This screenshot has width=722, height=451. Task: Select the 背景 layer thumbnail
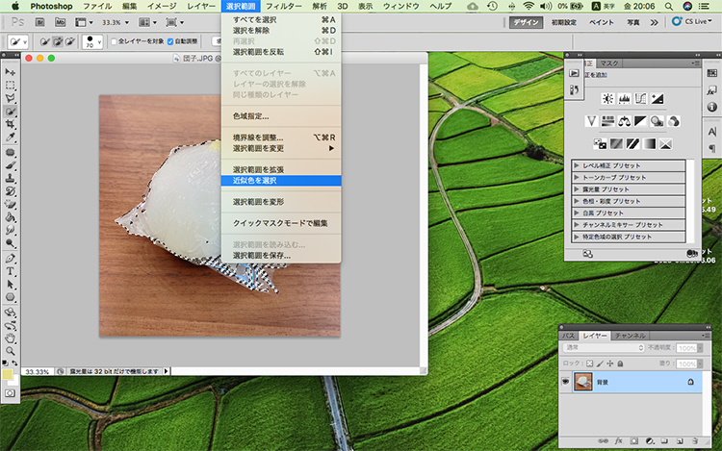[583, 382]
